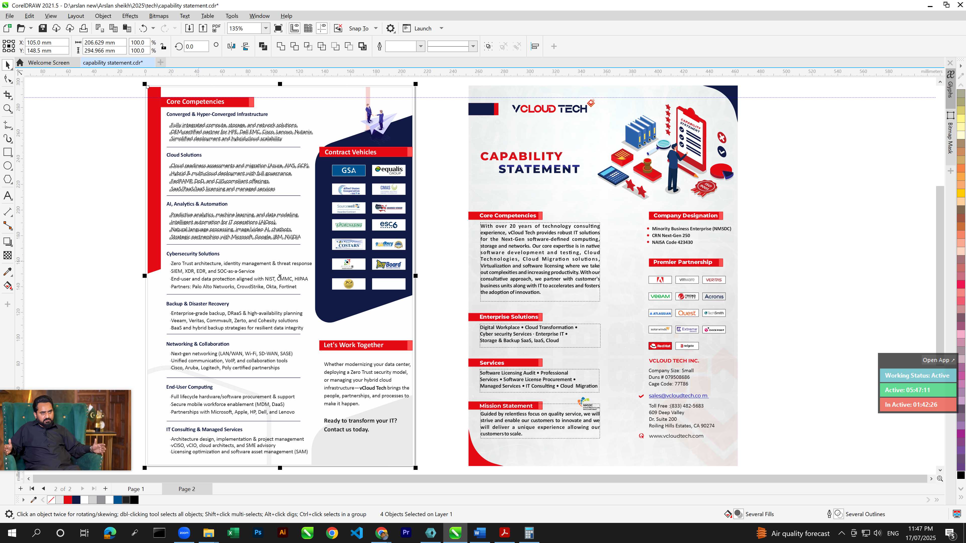Open the File menu
Viewport: 966px width, 543px height.
pyautogui.click(x=9, y=16)
